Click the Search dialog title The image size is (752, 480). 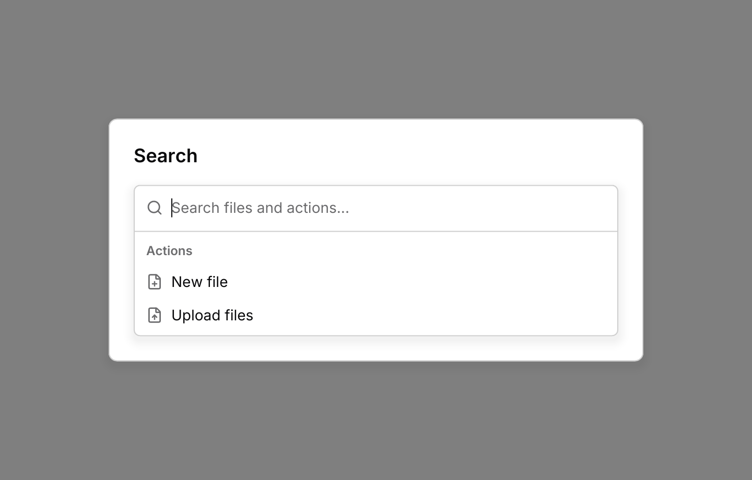(x=166, y=155)
